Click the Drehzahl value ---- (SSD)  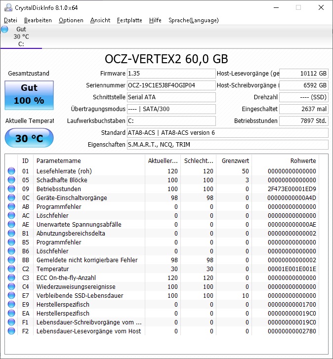tap(304, 97)
